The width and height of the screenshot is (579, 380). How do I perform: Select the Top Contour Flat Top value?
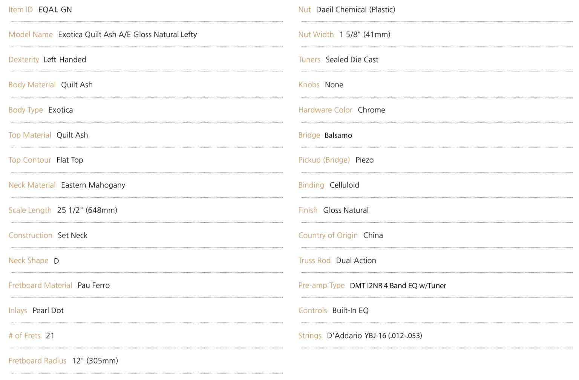point(70,160)
